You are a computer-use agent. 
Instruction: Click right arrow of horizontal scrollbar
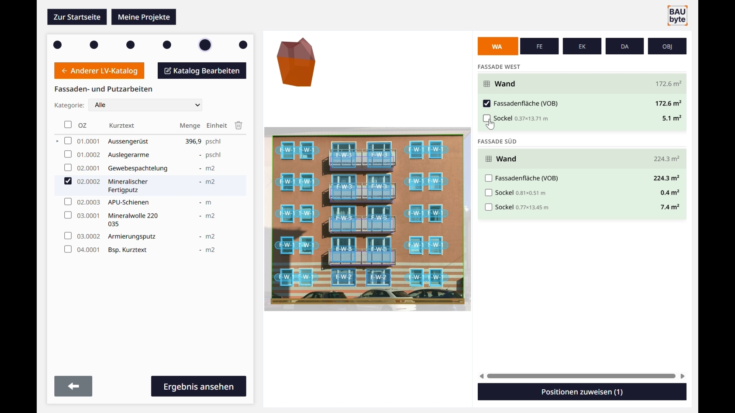(x=683, y=377)
